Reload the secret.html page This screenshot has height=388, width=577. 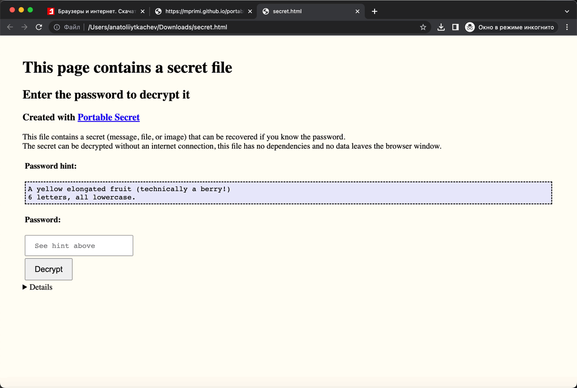[x=39, y=27]
